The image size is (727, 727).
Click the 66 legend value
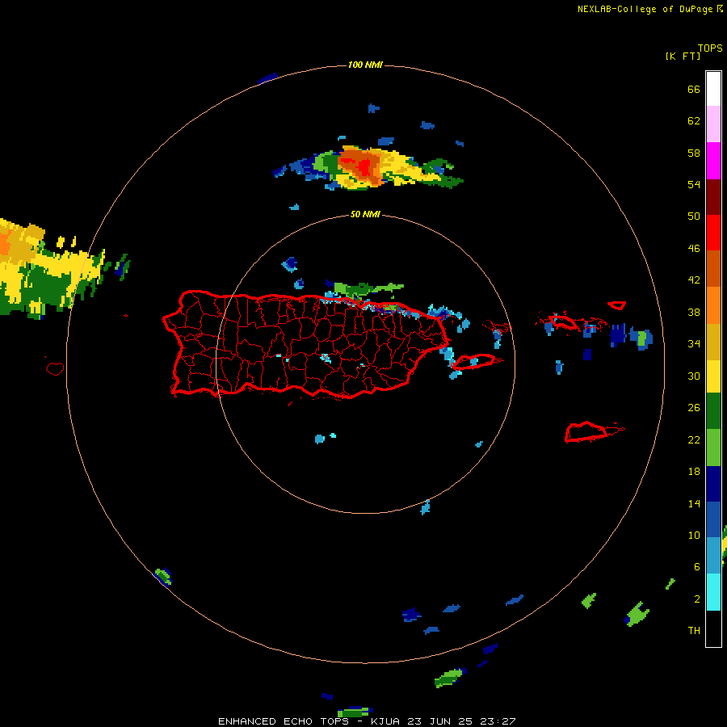tap(694, 90)
